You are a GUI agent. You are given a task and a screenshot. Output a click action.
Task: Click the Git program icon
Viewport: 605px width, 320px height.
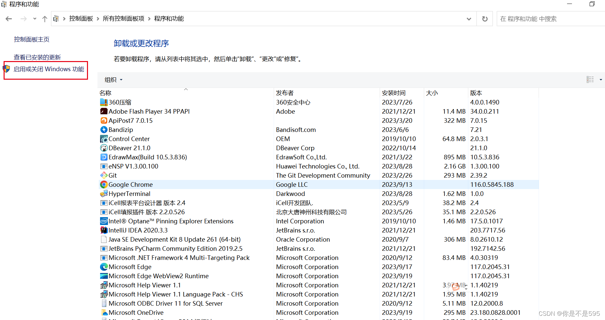[104, 175]
